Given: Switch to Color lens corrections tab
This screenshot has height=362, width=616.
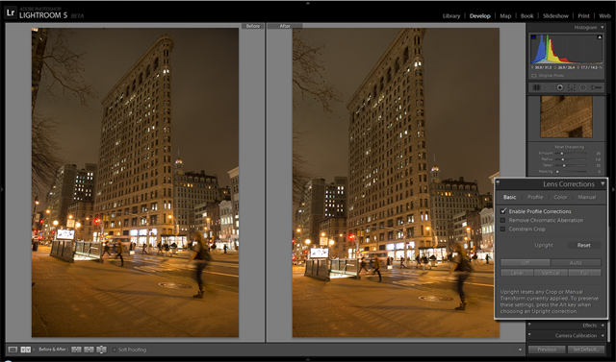Looking at the screenshot, I should coord(560,197).
